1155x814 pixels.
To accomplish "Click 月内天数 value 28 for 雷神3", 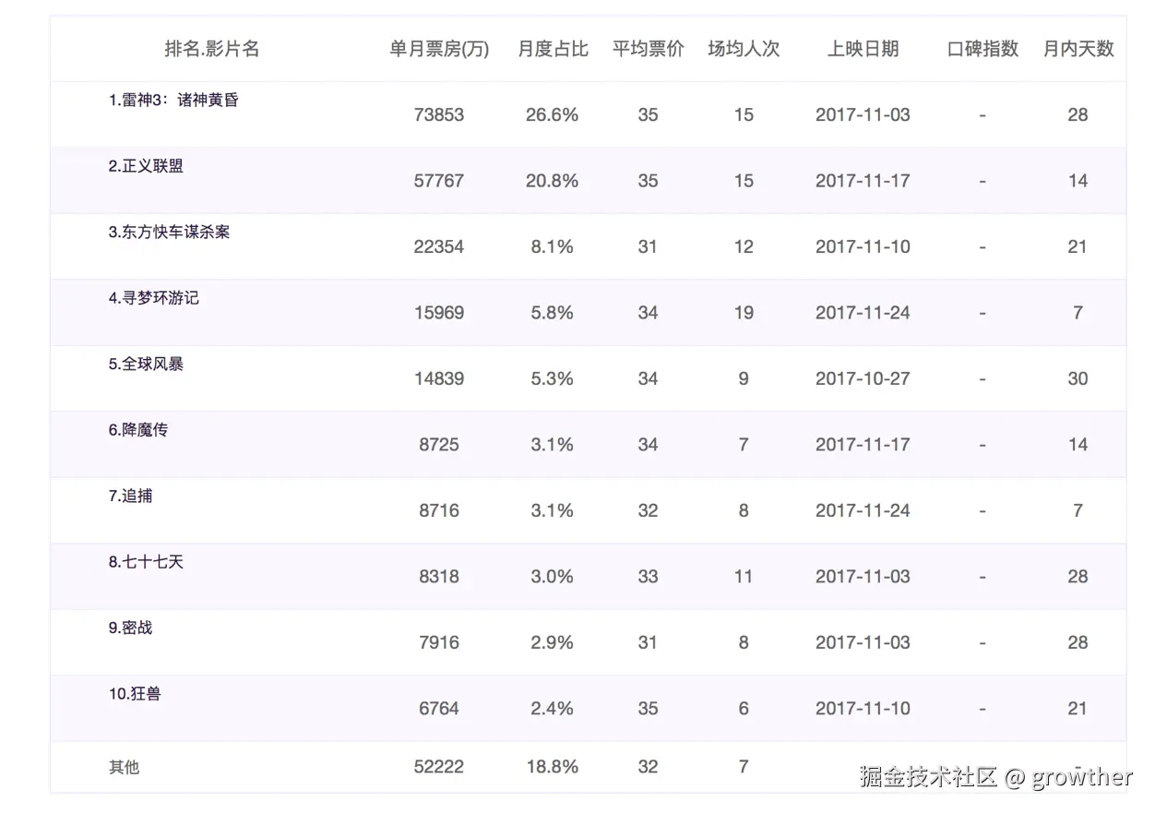I will pos(1078,115).
